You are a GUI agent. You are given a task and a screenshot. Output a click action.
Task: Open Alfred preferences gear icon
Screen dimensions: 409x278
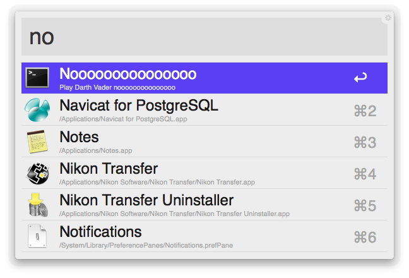click(388, 18)
